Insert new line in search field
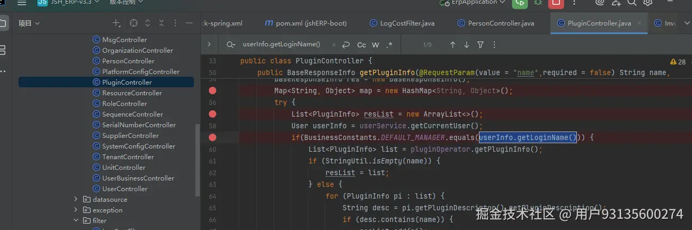The height and width of the screenshot is (230, 692). coord(346,45)
